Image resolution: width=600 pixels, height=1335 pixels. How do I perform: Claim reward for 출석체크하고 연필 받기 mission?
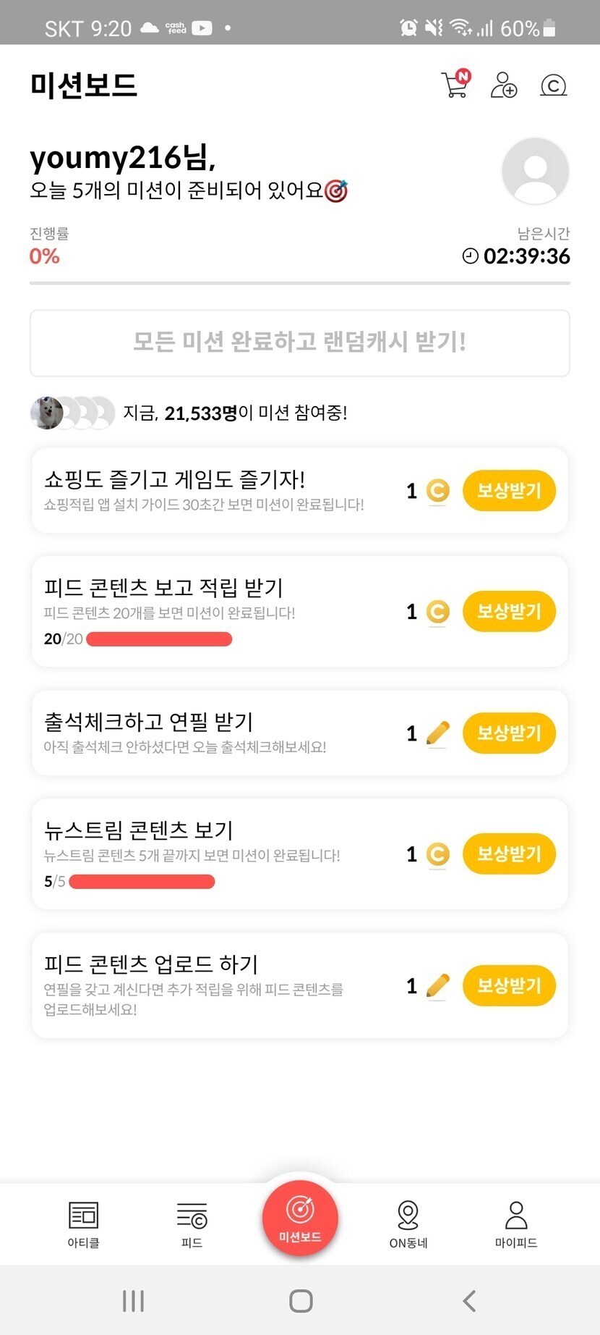pos(509,733)
